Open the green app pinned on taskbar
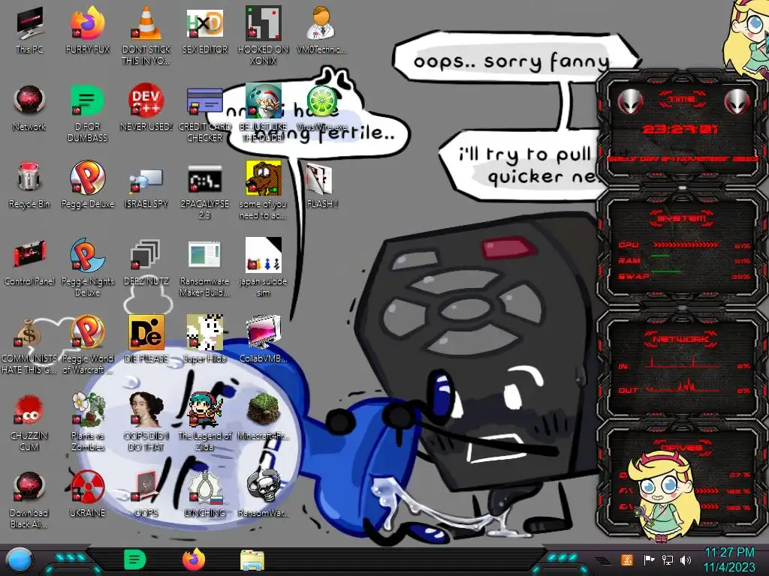Screen dimensions: 769x576 (134, 559)
